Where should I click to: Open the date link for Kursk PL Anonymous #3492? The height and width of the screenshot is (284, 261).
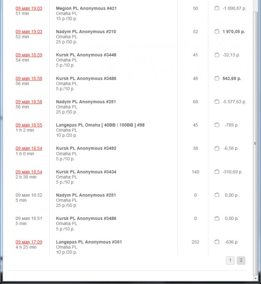(x=29, y=148)
